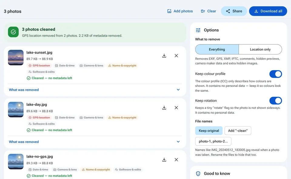Select Everything removal mode
291x179 pixels.
tap(217, 49)
